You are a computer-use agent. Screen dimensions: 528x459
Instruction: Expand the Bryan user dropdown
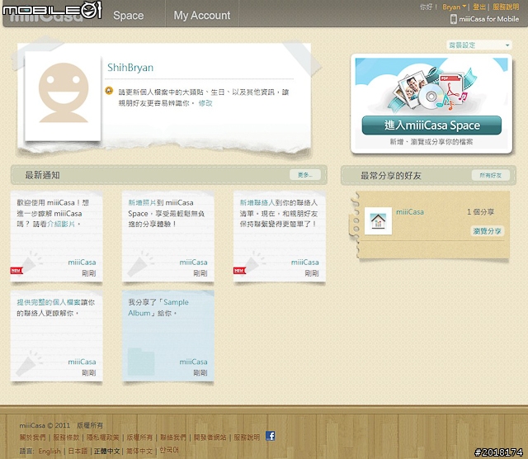[x=455, y=7]
